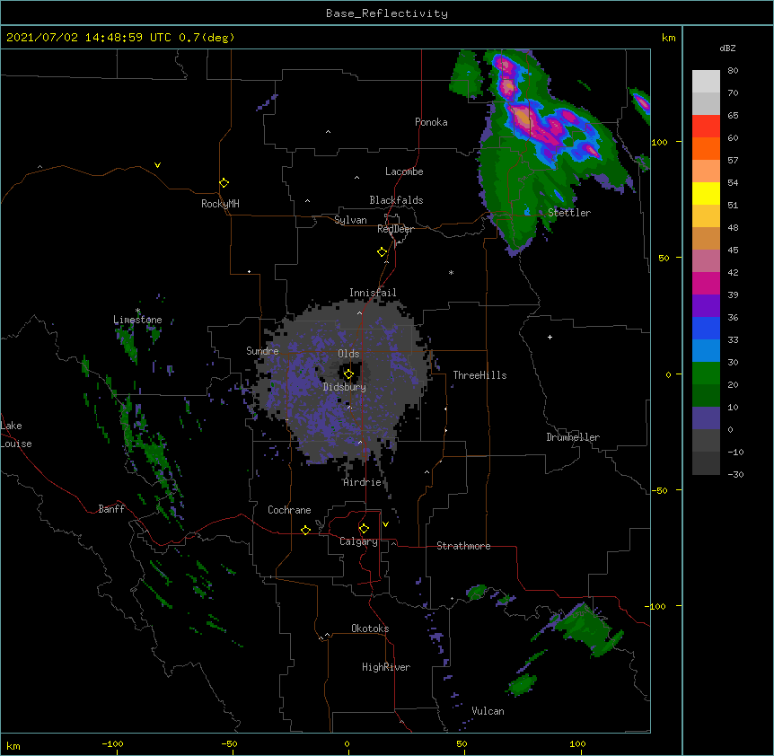The width and height of the screenshot is (774, 756).
Task: Click the white asterisk marker east of Innisfail
Action: click(451, 272)
